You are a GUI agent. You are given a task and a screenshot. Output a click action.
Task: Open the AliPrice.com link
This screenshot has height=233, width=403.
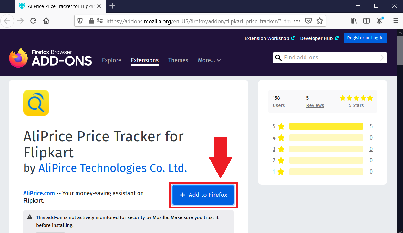point(39,193)
